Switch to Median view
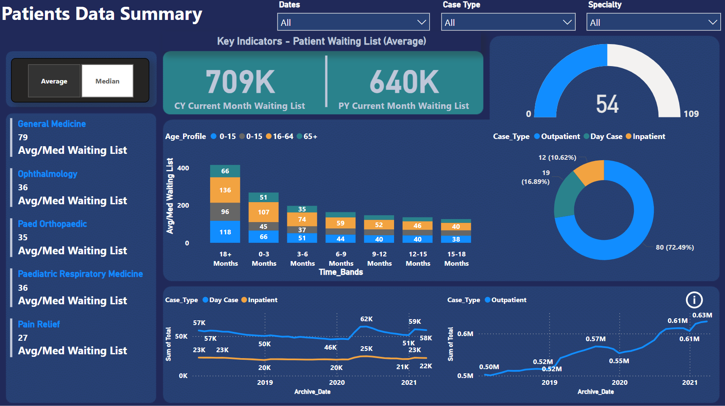This screenshot has height=406, width=725. (107, 81)
